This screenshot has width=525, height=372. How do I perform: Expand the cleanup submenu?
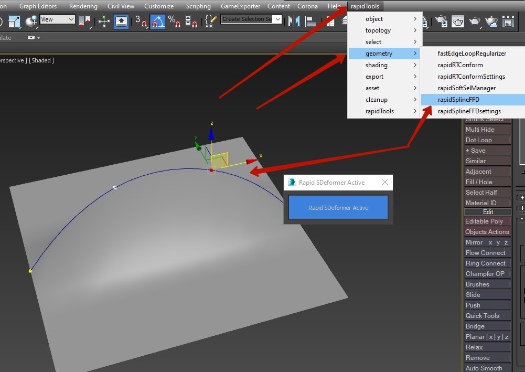(x=385, y=100)
